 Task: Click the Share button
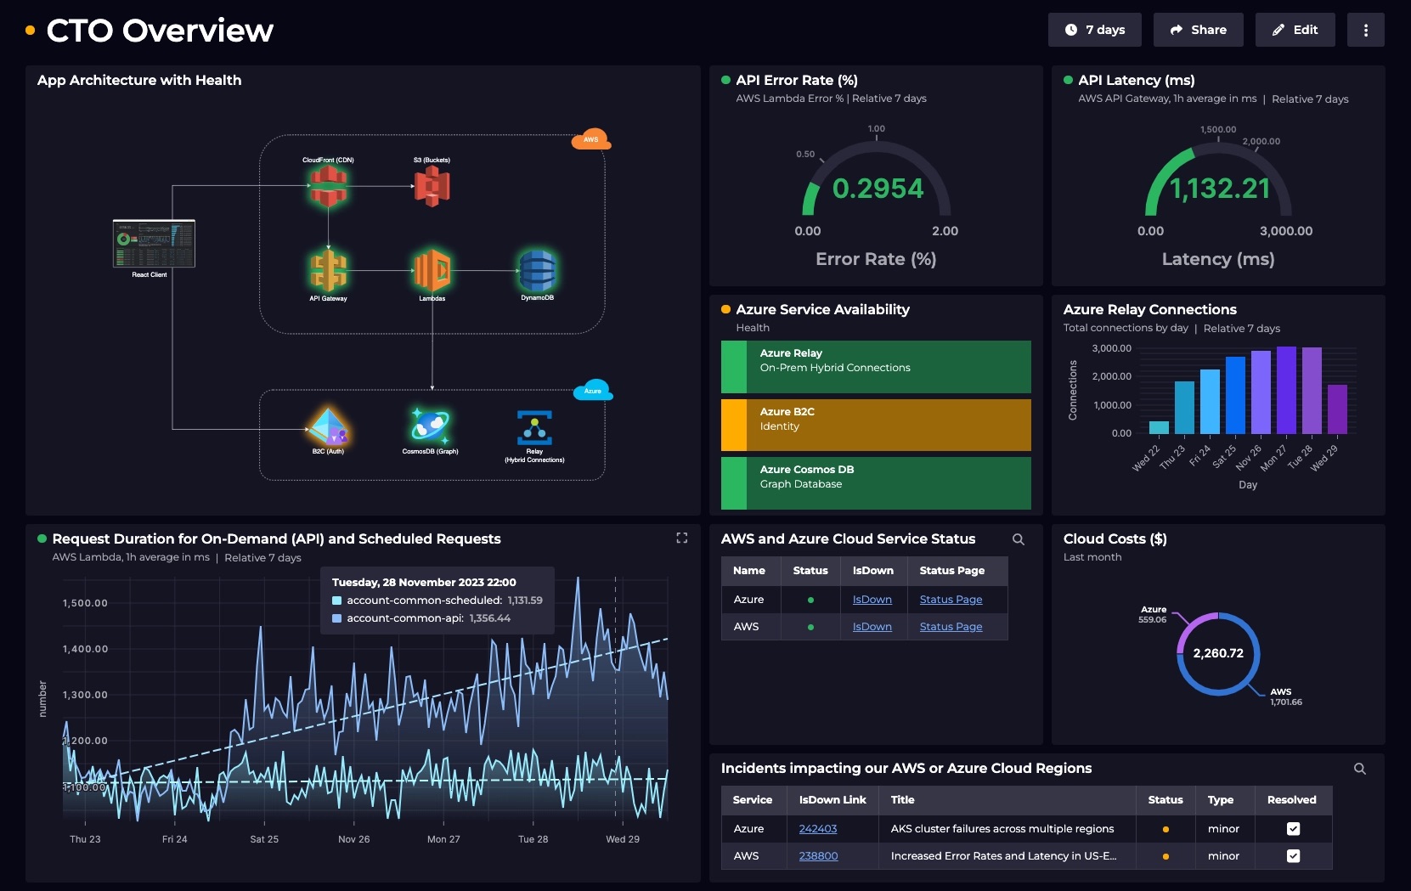(1198, 29)
